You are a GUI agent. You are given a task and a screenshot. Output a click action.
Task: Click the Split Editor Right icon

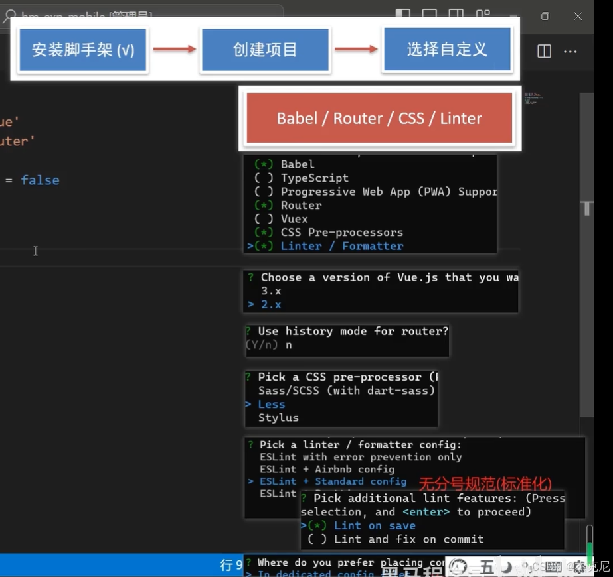point(544,51)
